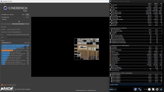The image size is (164, 92).
Task: Click HWiNFO network connection icon
Action: (140, 89)
